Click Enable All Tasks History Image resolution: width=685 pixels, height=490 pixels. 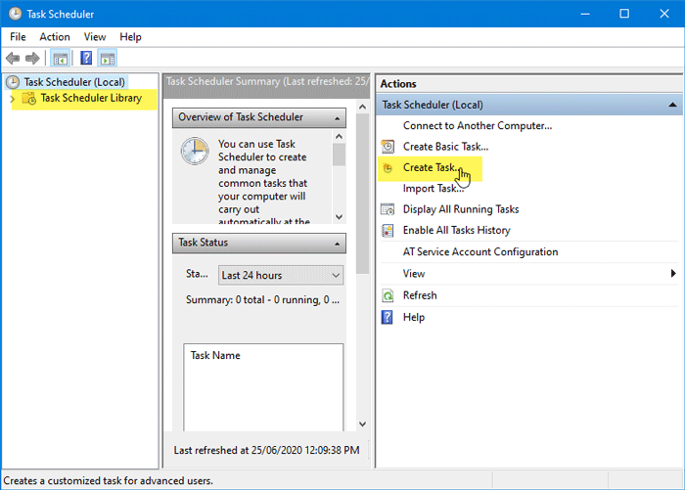point(457,230)
